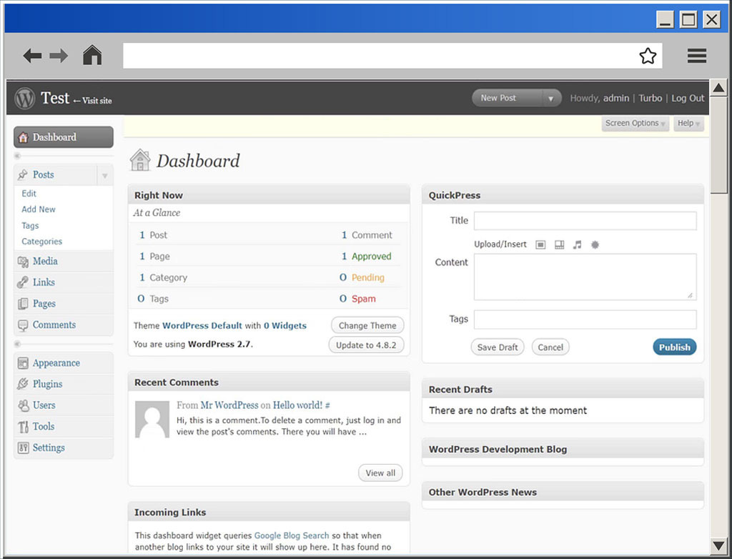Open the Turbo link
Screen dimensions: 732x559
point(651,98)
